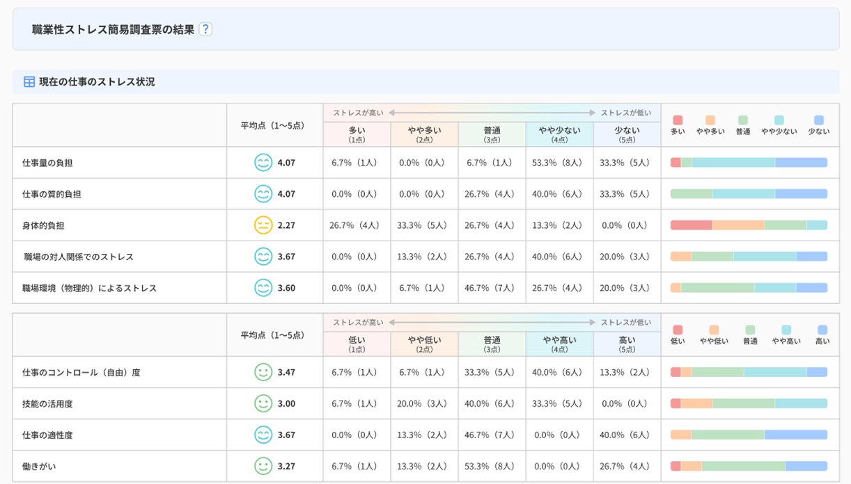Click face icon for 仕事の適性度

(263, 435)
